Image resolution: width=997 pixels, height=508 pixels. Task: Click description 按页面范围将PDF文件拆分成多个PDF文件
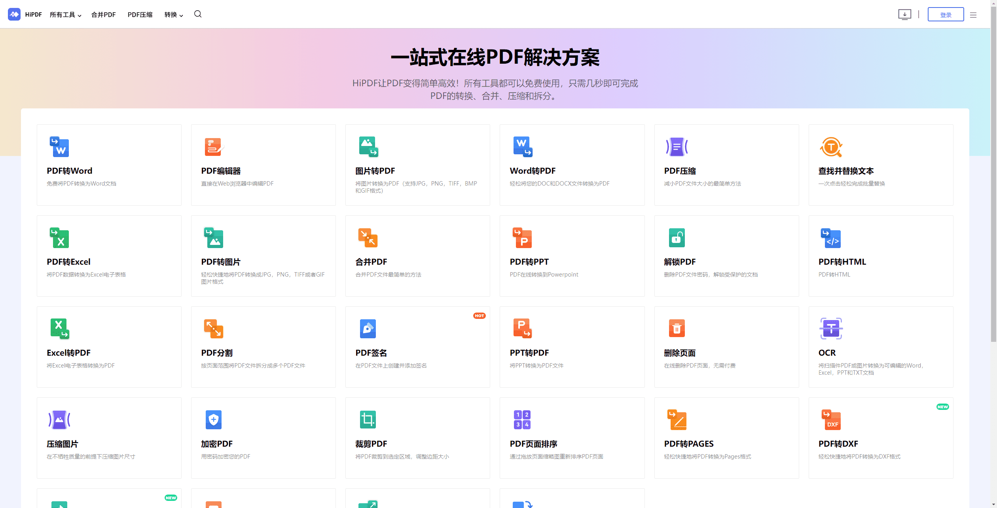click(253, 366)
